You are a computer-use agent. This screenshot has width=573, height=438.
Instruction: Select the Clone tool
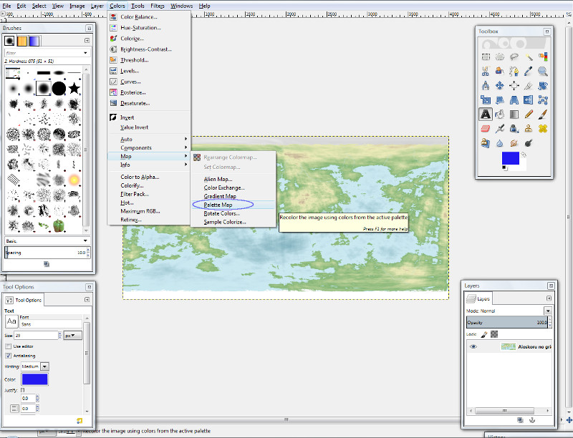point(527,130)
